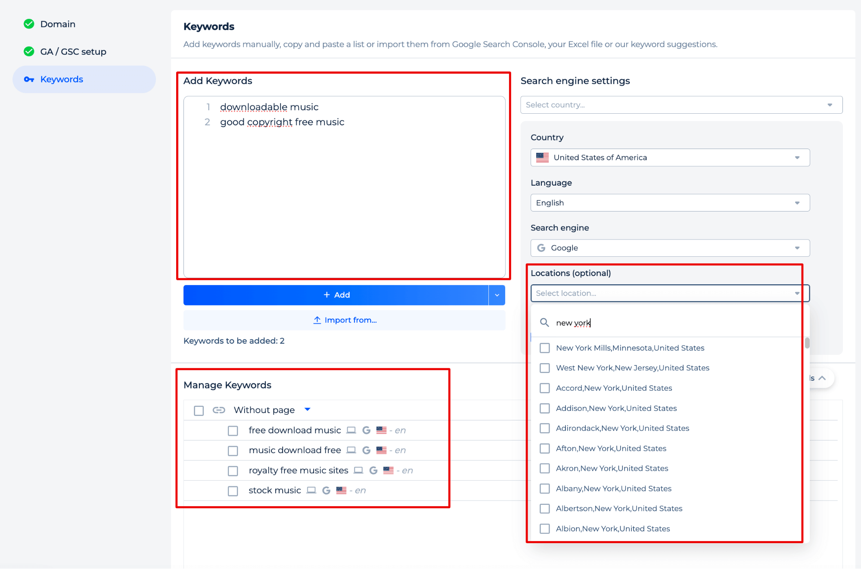Click the desktop icon beside free download music
The image size is (861, 569).
pos(351,430)
